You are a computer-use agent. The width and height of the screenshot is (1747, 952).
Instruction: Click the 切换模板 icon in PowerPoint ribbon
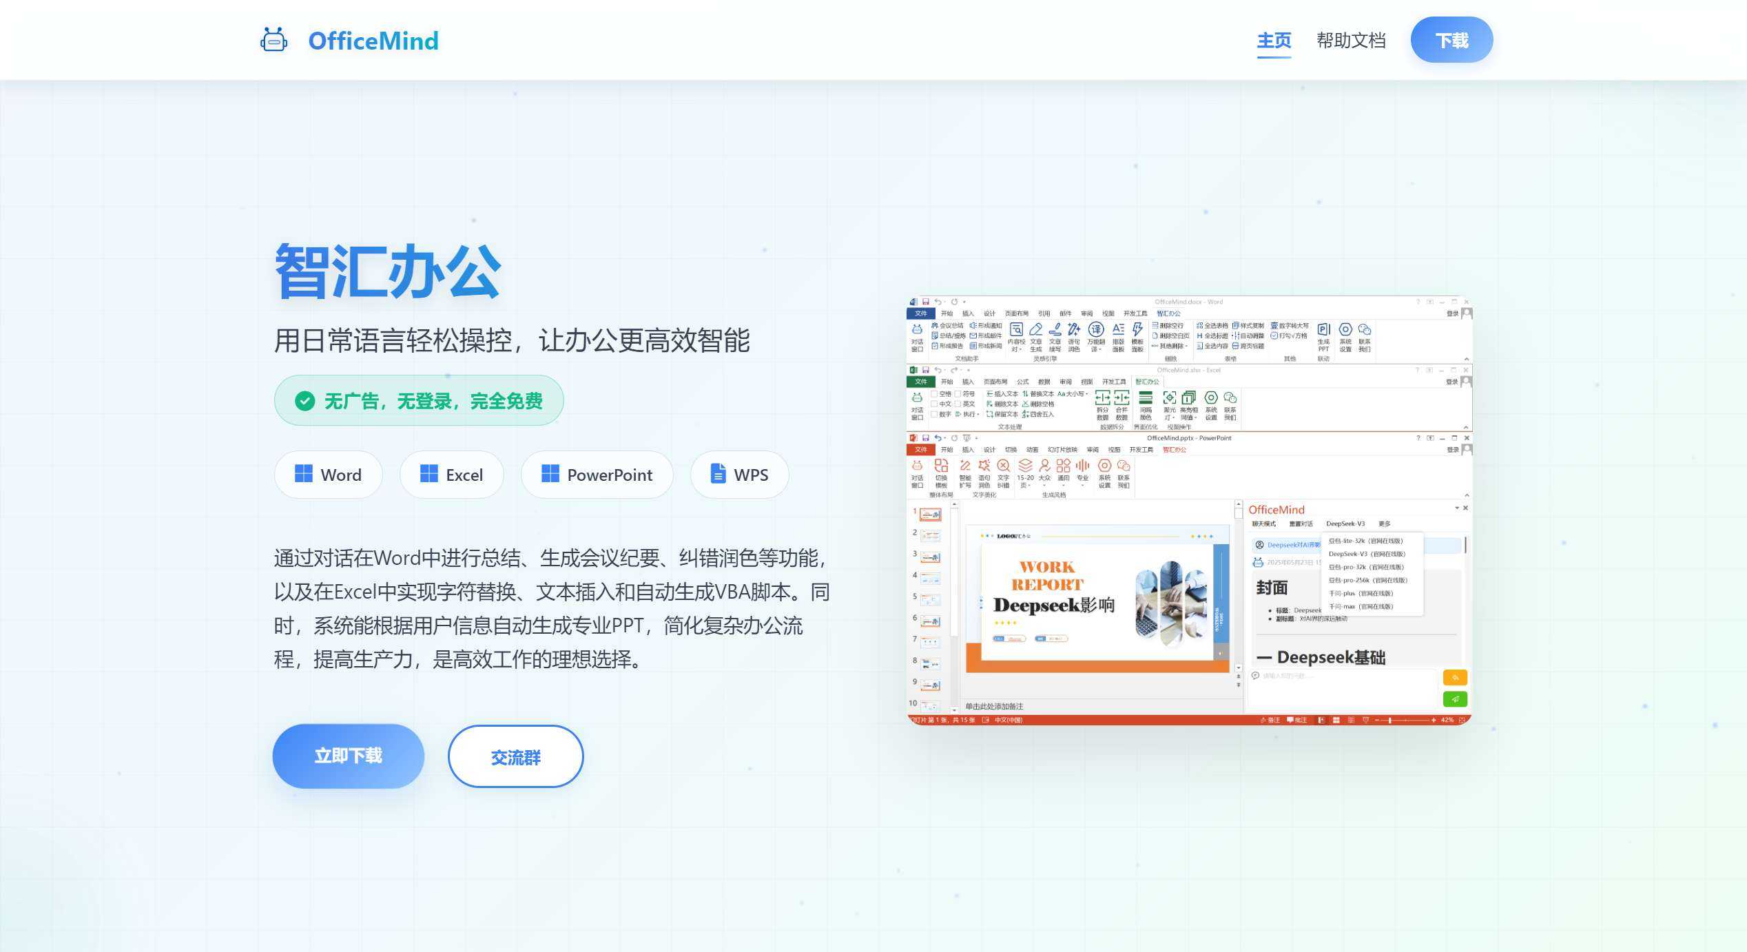(941, 466)
